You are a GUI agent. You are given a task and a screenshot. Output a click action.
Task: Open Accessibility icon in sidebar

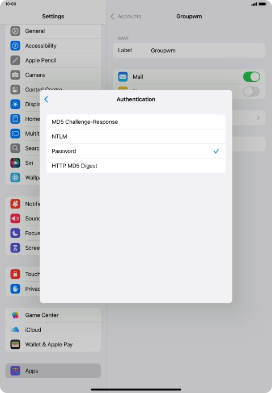(15, 45)
